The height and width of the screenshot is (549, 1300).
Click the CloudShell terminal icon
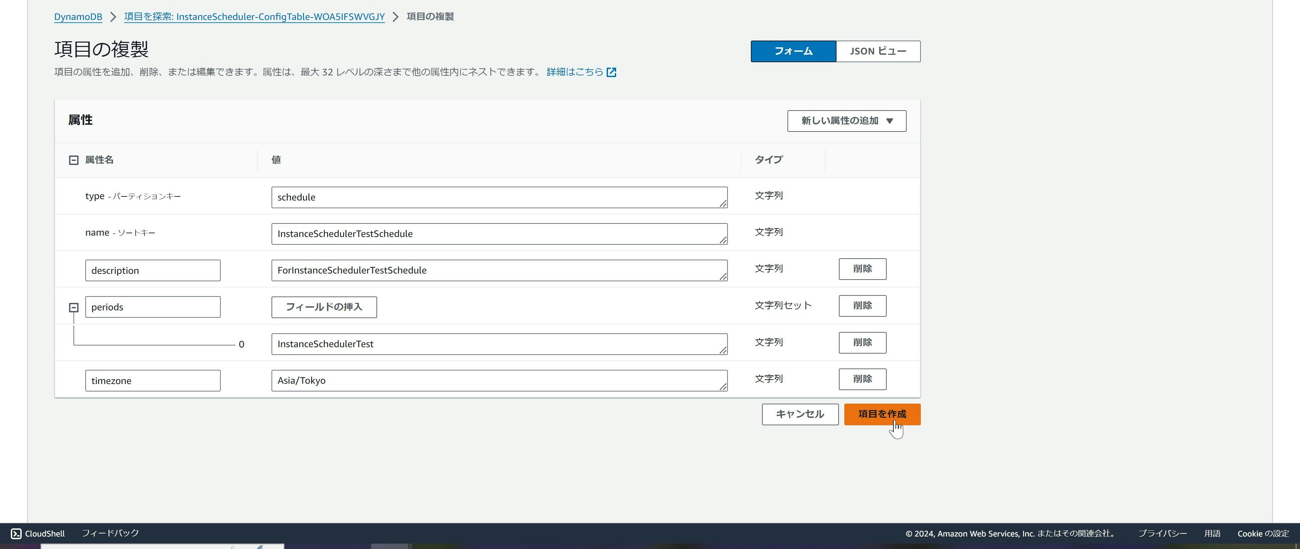coord(16,533)
